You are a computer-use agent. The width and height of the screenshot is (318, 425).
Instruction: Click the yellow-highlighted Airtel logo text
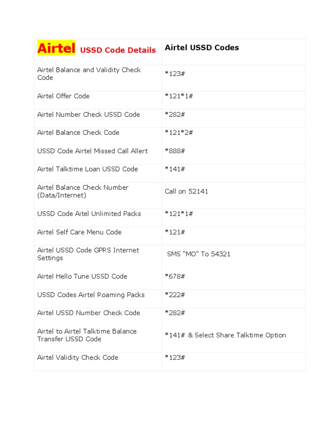point(56,48)
